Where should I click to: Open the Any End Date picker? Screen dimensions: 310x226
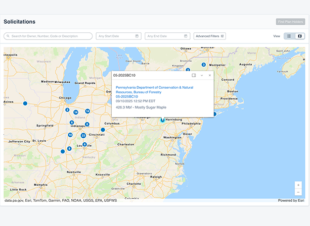(x=163, y=36)
